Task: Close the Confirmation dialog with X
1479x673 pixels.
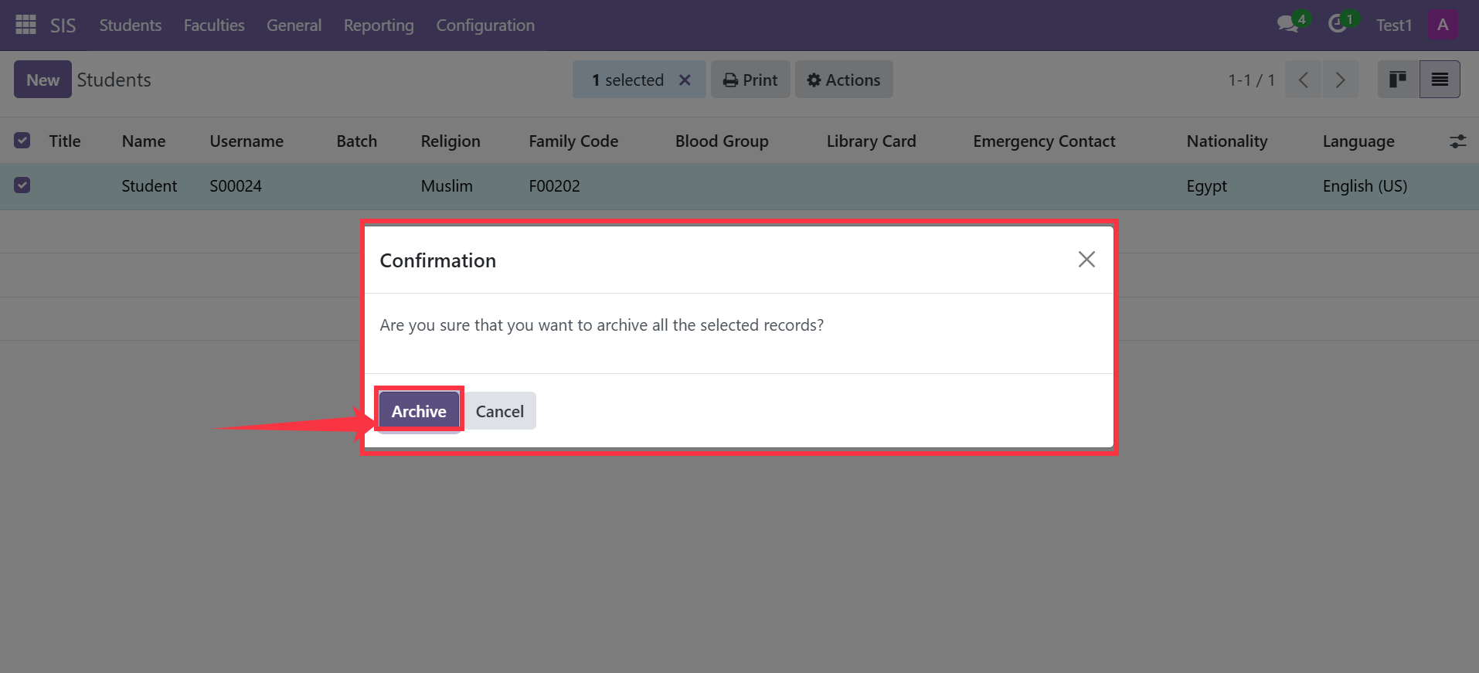Action: [x=1086, y=260]
